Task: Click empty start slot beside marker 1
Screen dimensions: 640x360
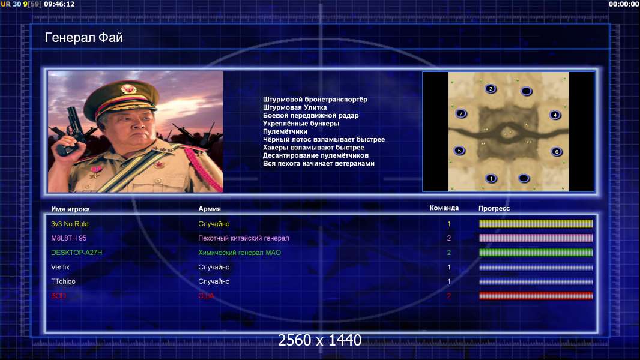Action: point(524,178)
